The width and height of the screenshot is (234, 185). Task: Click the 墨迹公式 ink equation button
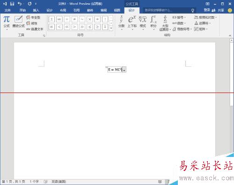coord(18,22)
